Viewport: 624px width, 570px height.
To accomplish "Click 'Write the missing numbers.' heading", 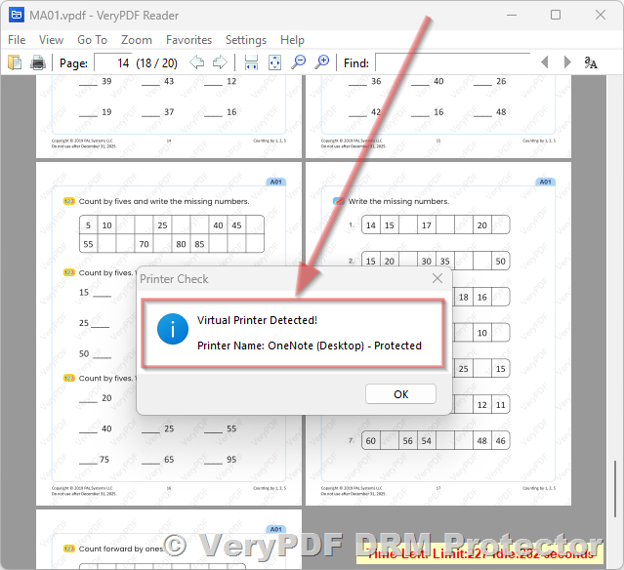I will [398, 201].
